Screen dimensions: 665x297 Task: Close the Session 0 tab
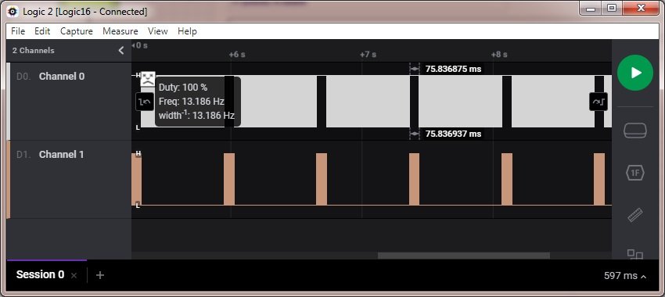74,275
